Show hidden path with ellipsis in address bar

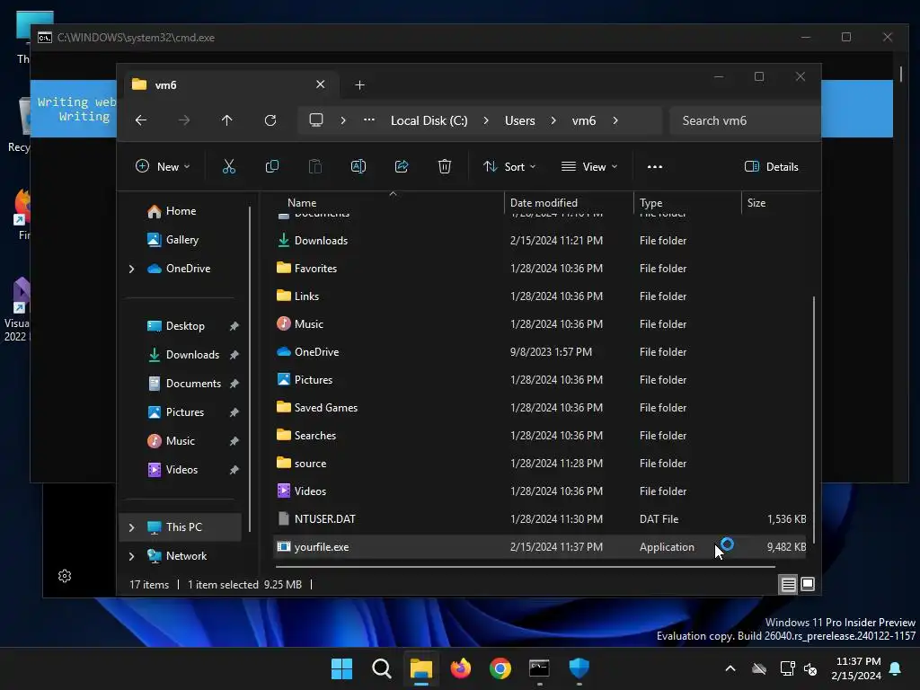pyautogui.click(x=369, y=120)
